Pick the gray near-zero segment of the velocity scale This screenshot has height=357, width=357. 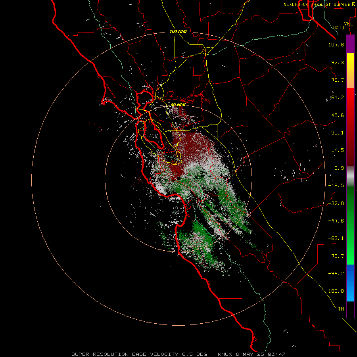(350, 177)
